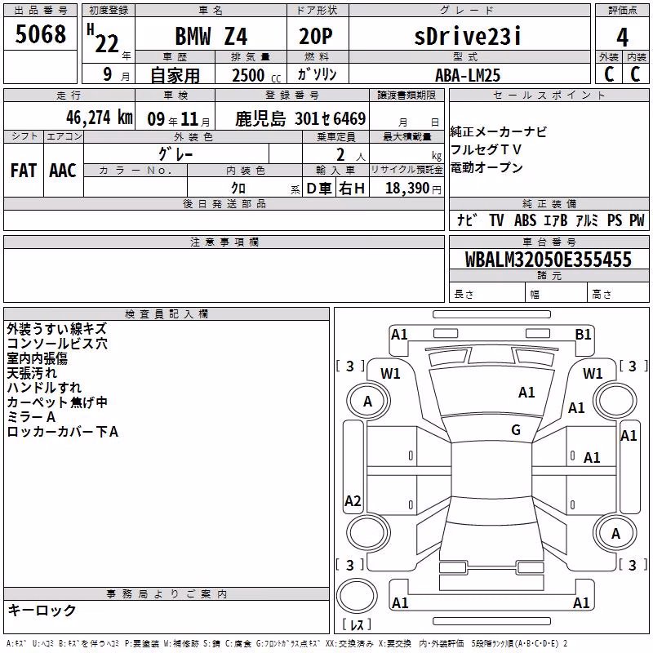Select equipment エアB
This screenshot has width=653, height=653.
556,220
